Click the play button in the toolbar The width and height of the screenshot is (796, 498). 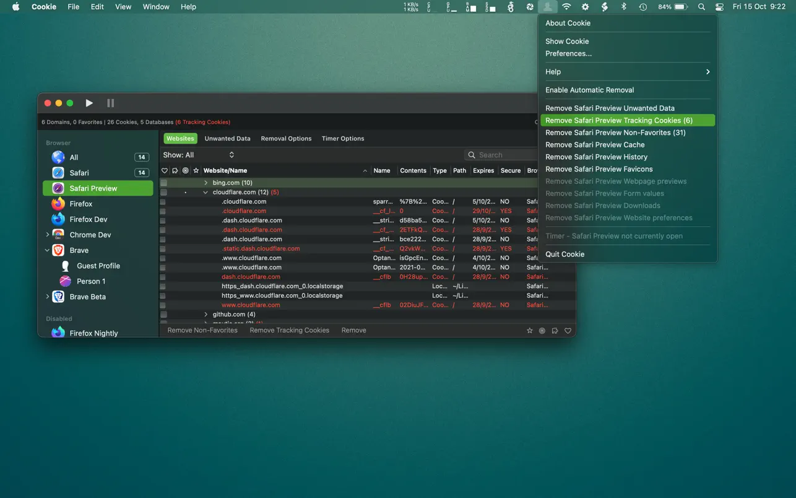click(89, 103)
